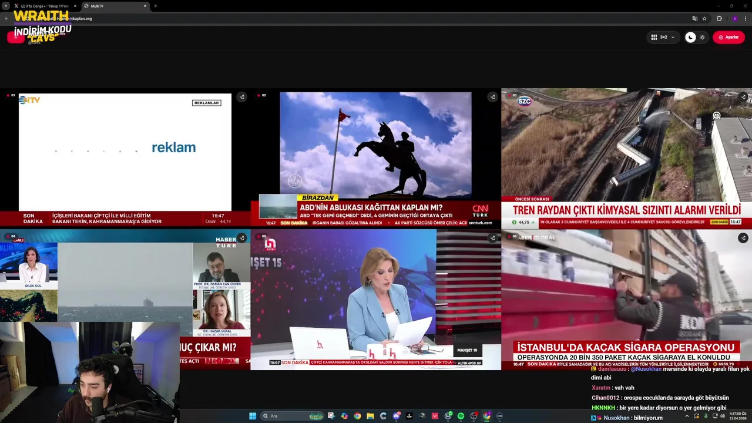The width and height of the screenshot is (752, 423).
Task: Open the share icon on channel 06 Haber Global tile
Action: [x=743, y=238]
